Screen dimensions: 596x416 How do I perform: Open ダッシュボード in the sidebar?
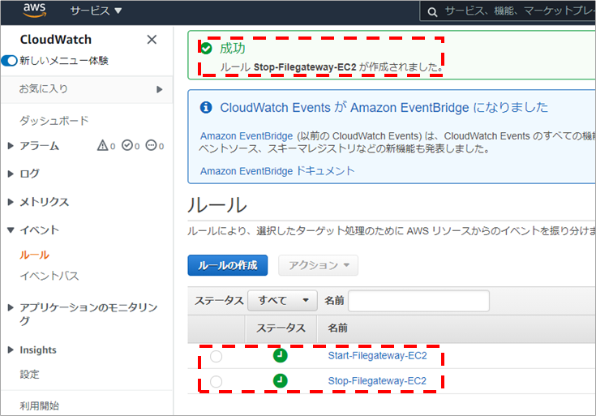[54, 121]
